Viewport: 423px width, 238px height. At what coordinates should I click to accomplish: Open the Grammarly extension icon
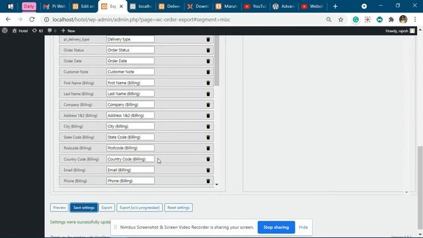pyautogui.click(x=356, y=19)
